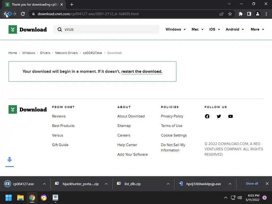The width and height of the screenshot is (272, 204).
Task: Open 'Do Not Sell My Information' link
Action: click(173, 147)
